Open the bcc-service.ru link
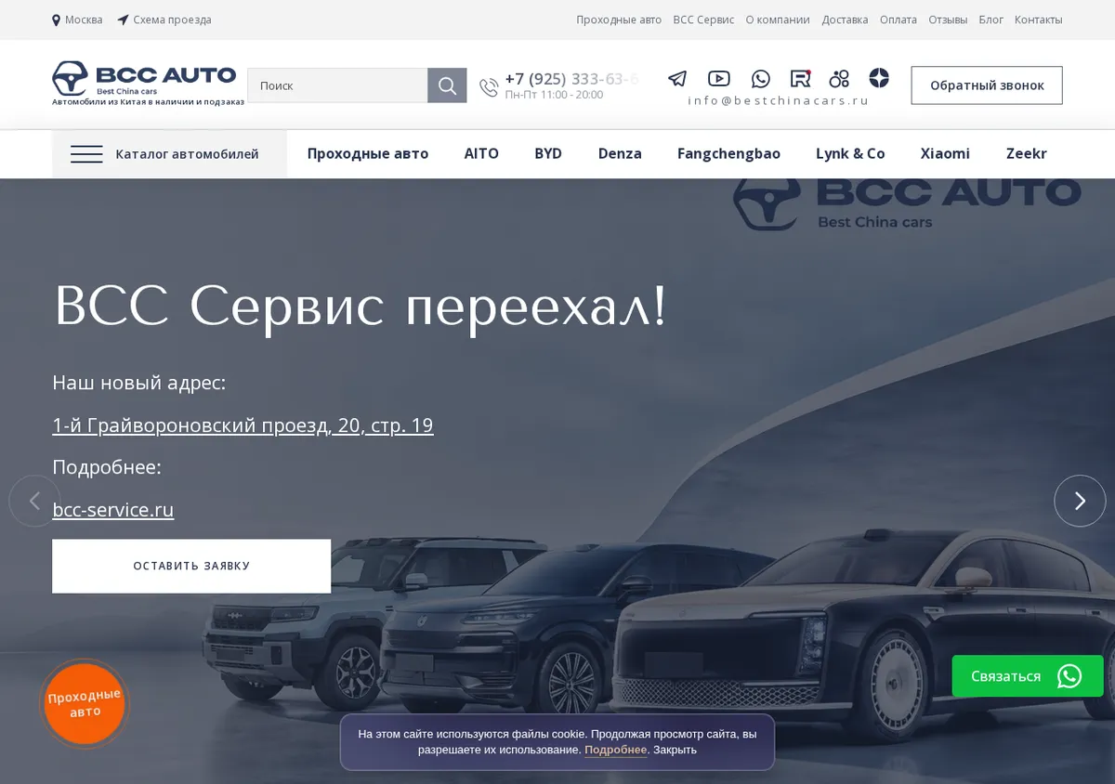Viewport: 1115px width, 784px height. [x=113, y=510]
